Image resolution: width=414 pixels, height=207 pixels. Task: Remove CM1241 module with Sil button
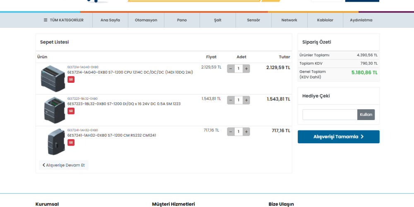[71, 142]
